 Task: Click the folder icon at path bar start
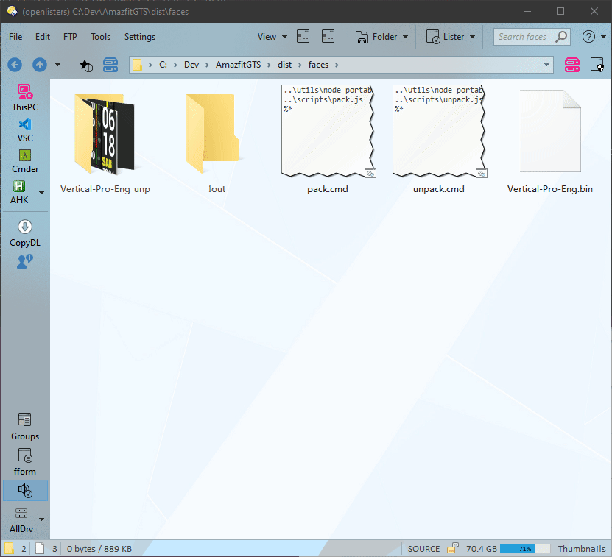(138, 65)
